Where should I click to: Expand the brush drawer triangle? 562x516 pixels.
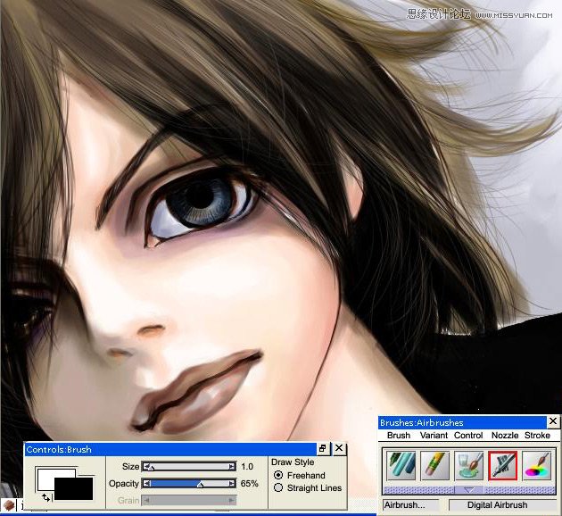point(468,490)
